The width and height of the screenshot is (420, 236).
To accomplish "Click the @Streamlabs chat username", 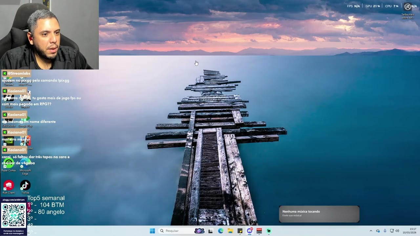I will click(19, 73).
